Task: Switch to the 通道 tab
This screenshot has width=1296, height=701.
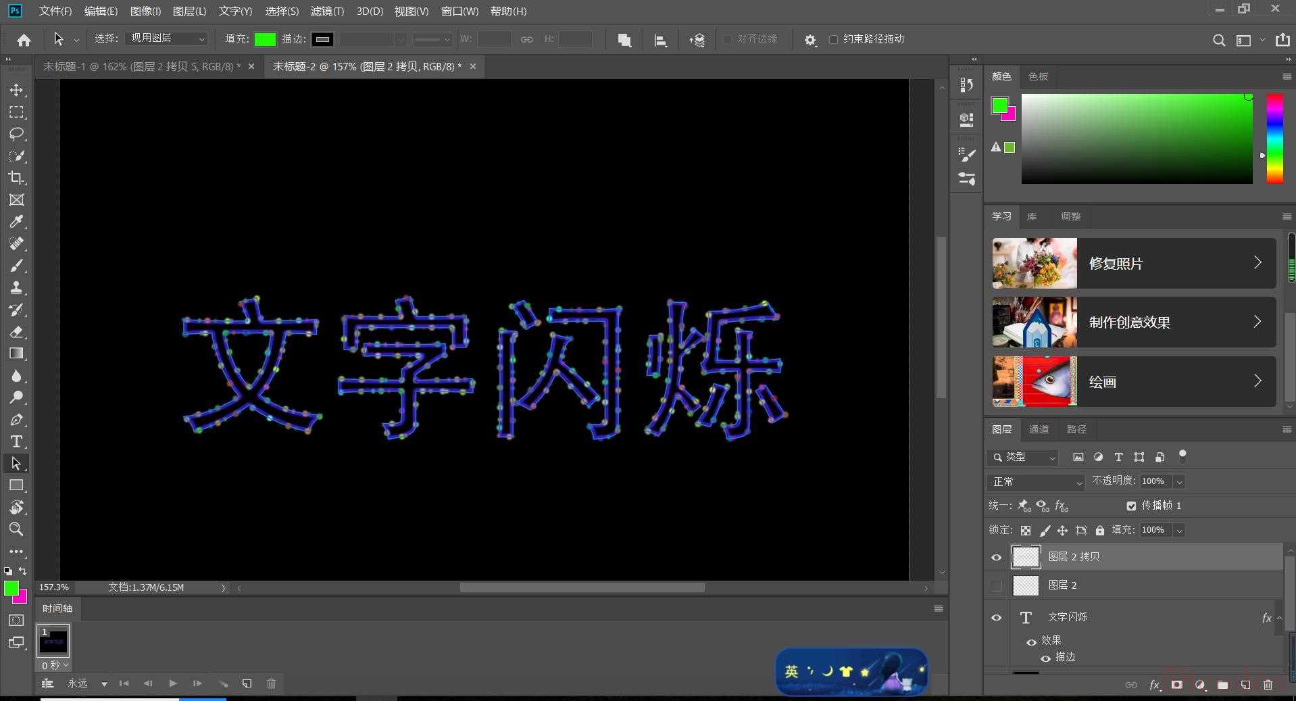Action: click(1039, 429)
